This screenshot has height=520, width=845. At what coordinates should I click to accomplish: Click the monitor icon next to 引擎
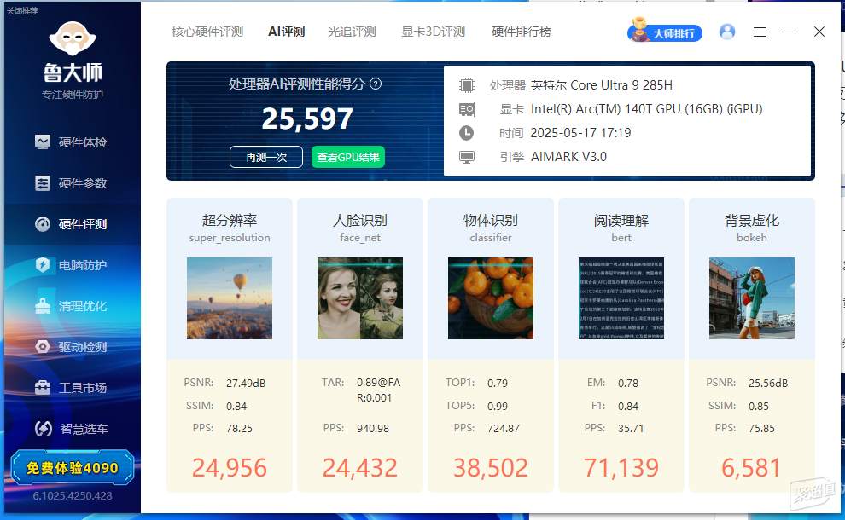pos(467,157)
